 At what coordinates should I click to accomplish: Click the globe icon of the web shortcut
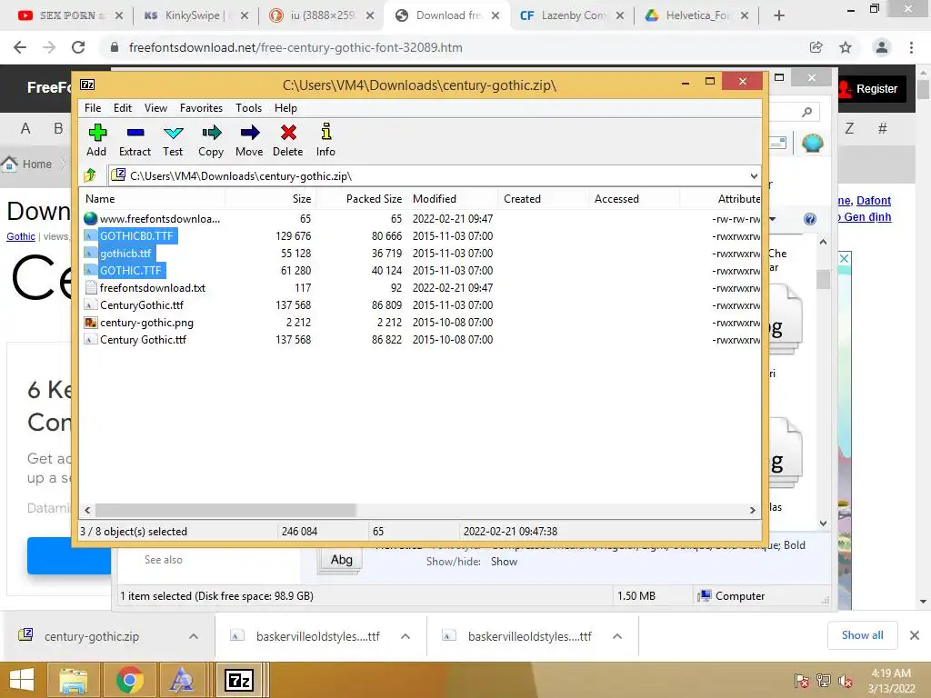(90, 218)
